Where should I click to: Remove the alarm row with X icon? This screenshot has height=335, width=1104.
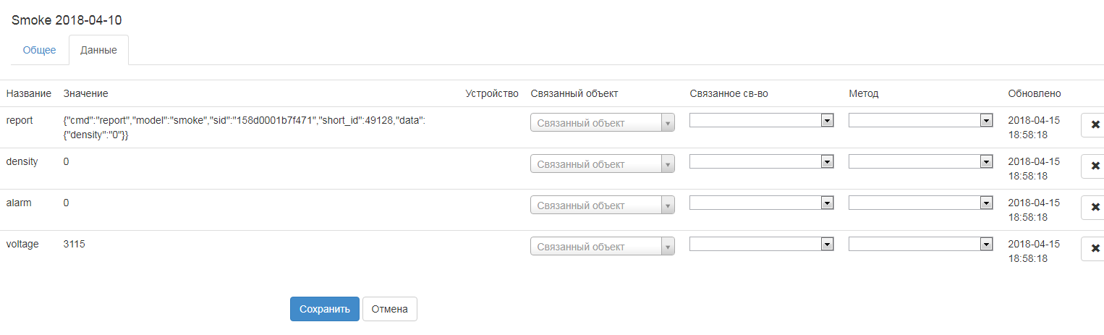1094,207
